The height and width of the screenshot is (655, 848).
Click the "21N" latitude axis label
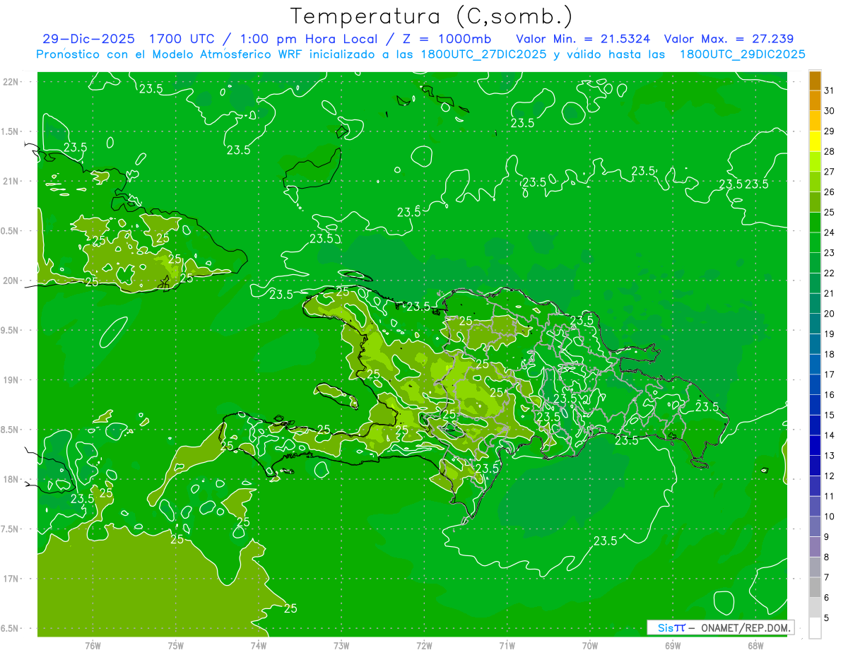click(x=11, y=181)
